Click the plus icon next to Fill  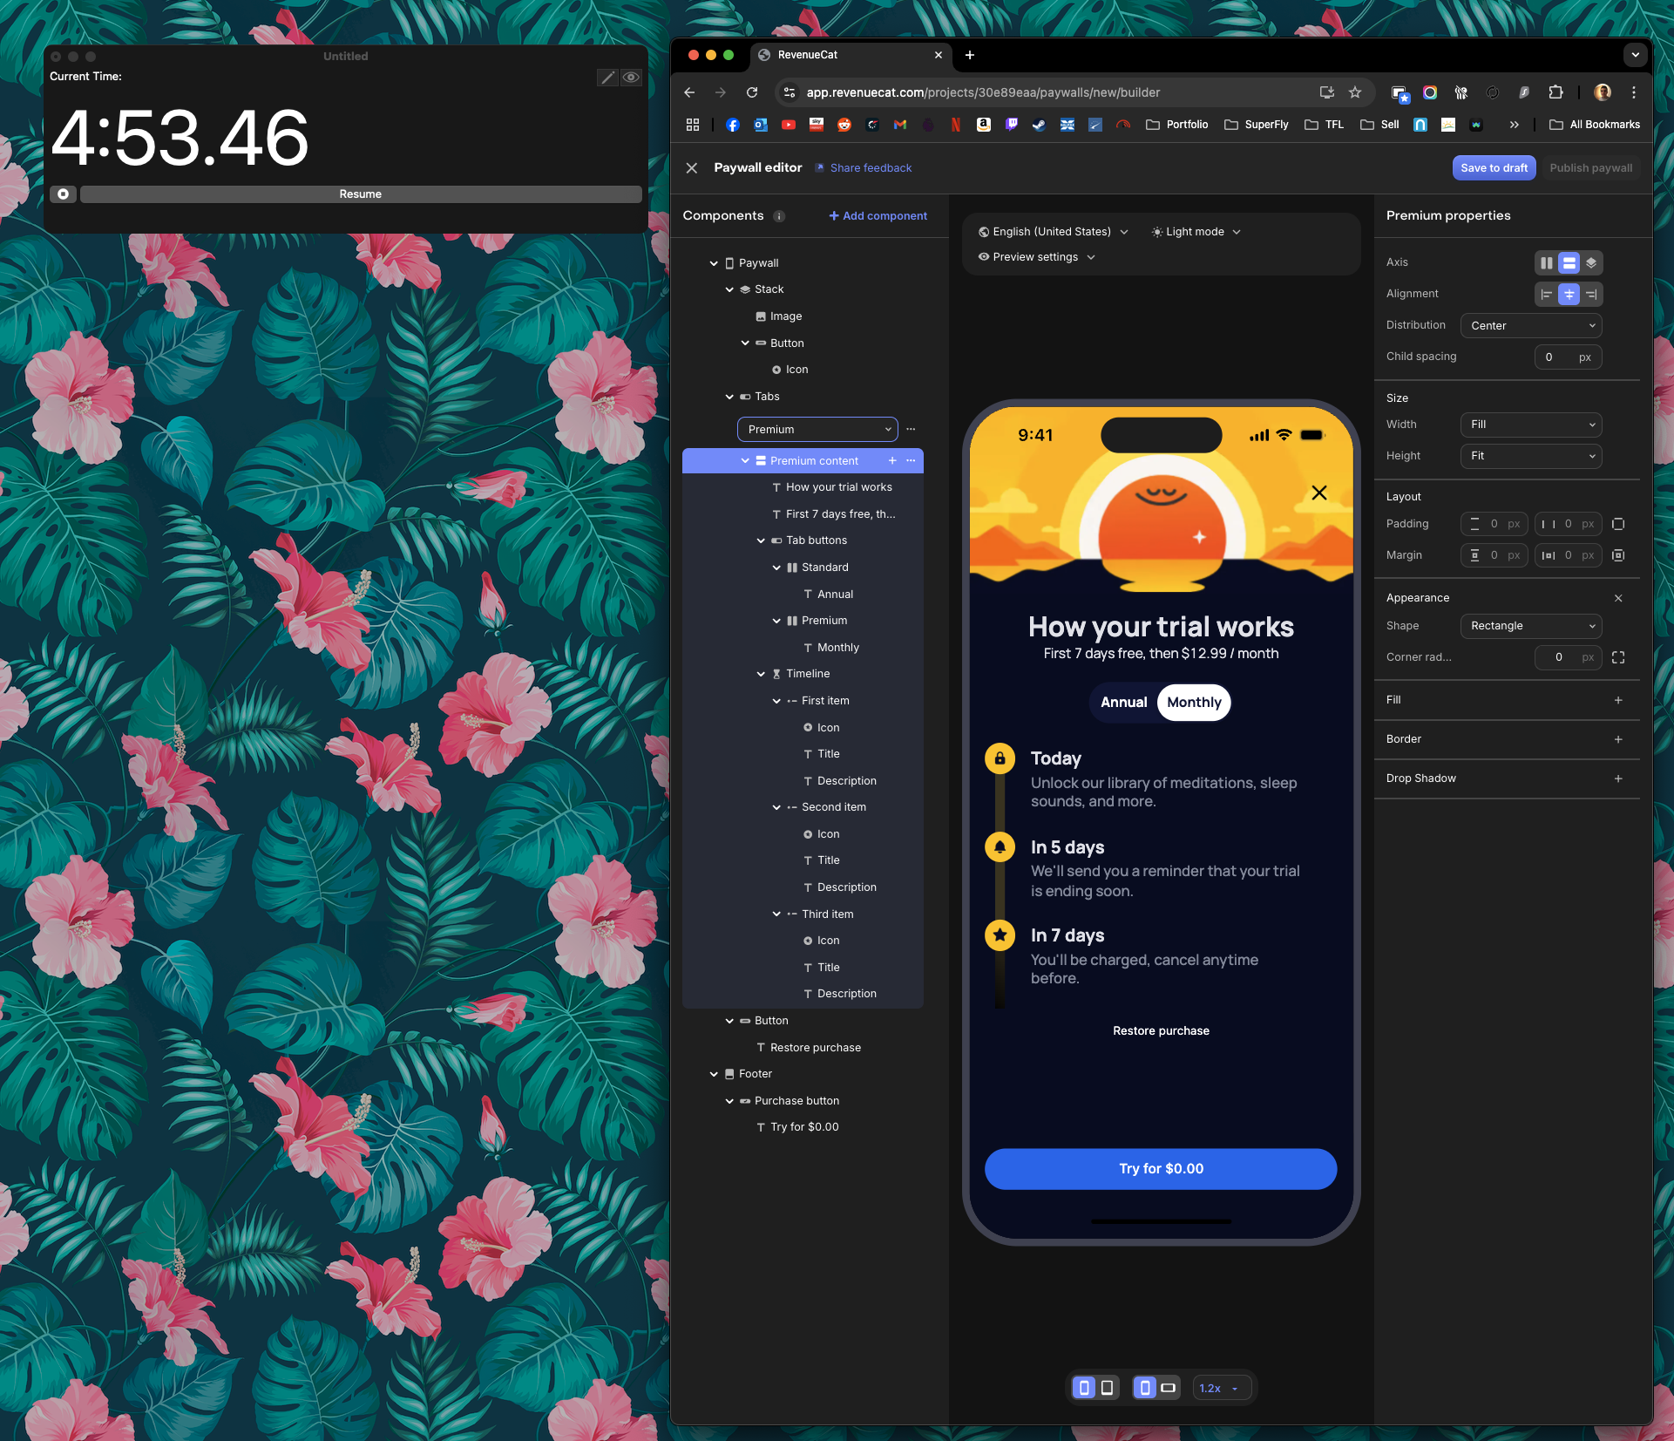(1618, 700)
